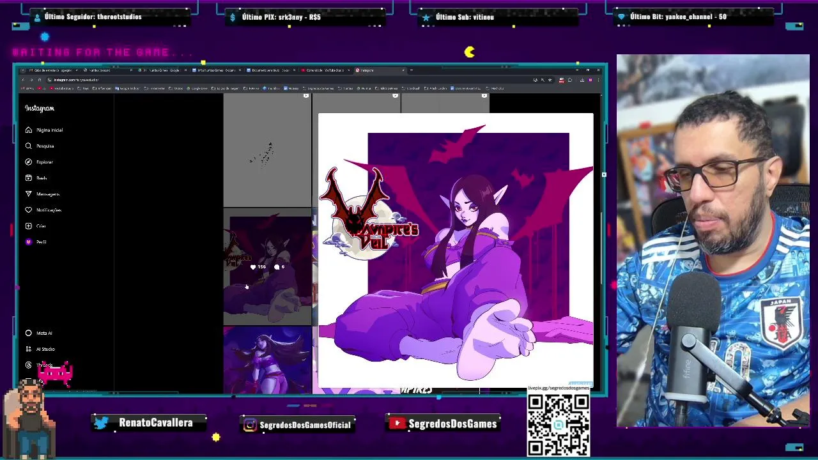Open AI Studio in Instagram sidebar
Viewport: 818px width, 460px height.
(40, 349)
